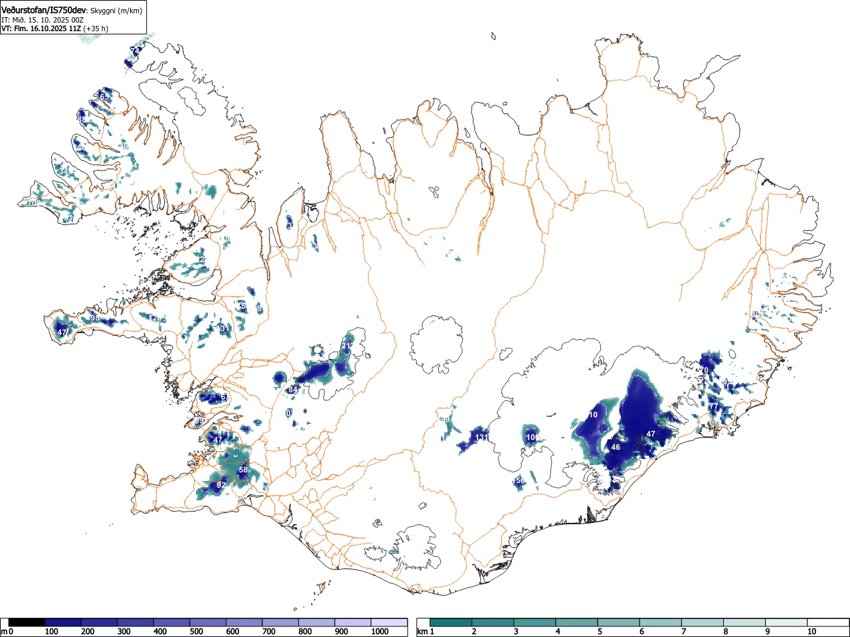Click the 500–600 m legend color segment

coord(208,622)
